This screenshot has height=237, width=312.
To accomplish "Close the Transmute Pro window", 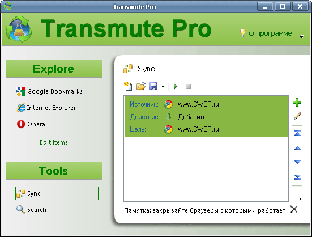I will point(300,6).
